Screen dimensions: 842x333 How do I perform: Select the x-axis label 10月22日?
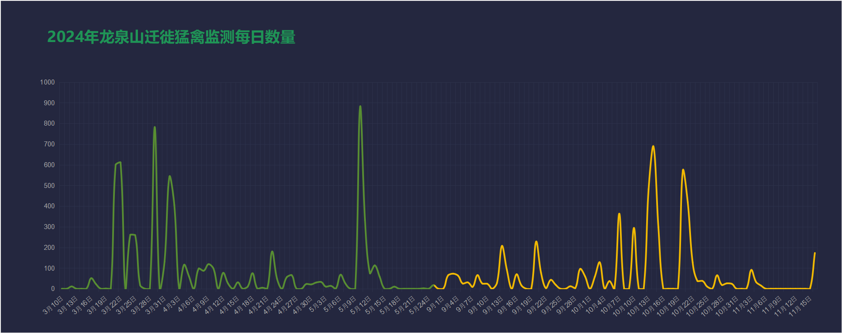(x=683, y=306)
